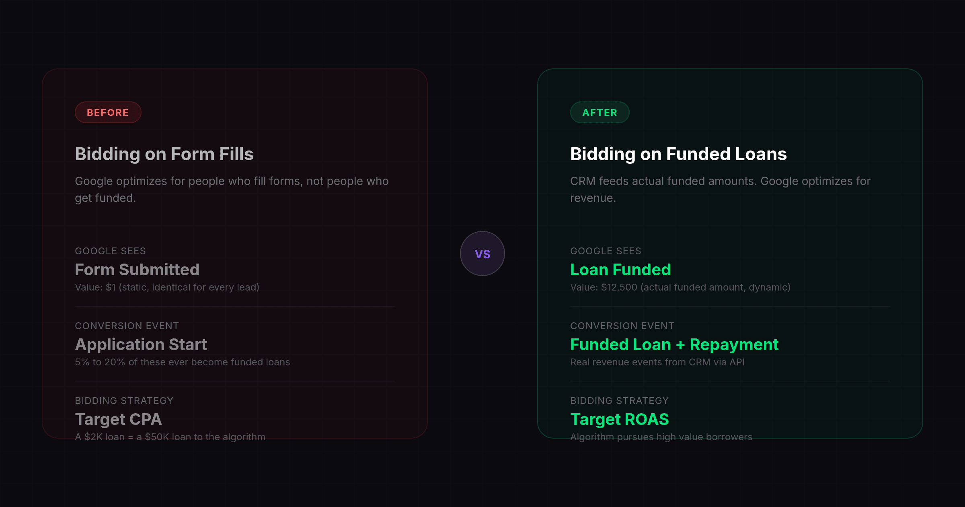965x507 pixels.
Task: Click "Google optimizes for people who fill forms" description
Action: click(x=232, y=181)
